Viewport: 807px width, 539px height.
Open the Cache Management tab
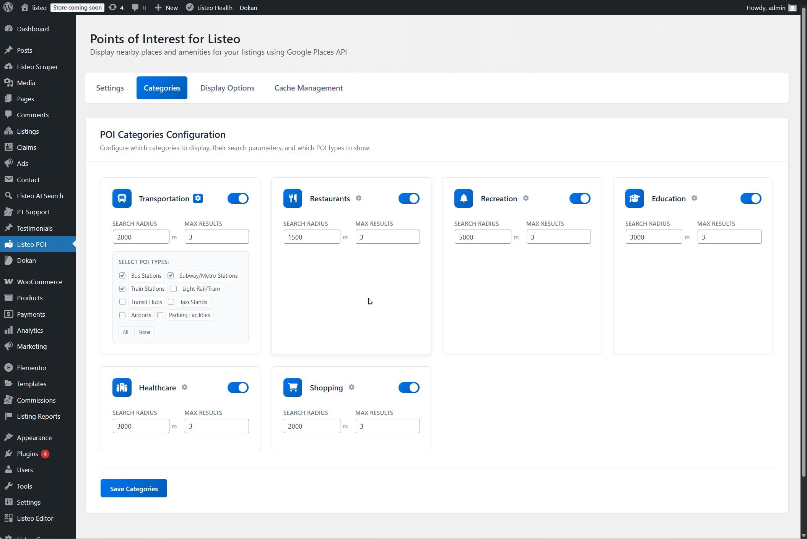click(308, 88)
